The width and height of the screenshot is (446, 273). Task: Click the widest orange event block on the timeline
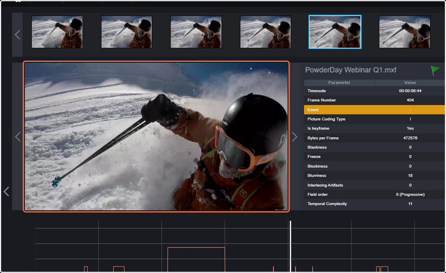point(196,260)
